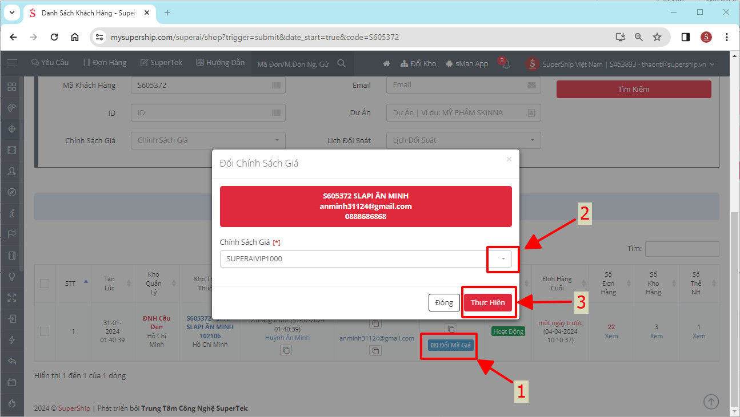Open the browser side panel icon
740x417 pixels.
[685, 37]
